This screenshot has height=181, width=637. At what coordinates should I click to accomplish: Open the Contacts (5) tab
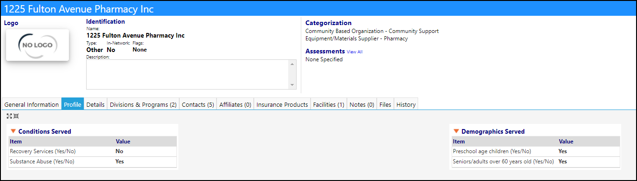click(x=198, y=104)
